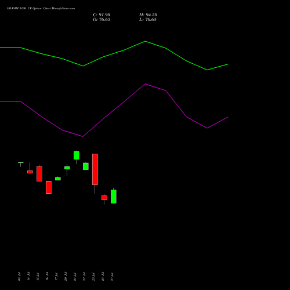290x290 pixels.
Task: Click the 20 Jul date label
Action: 66,277
